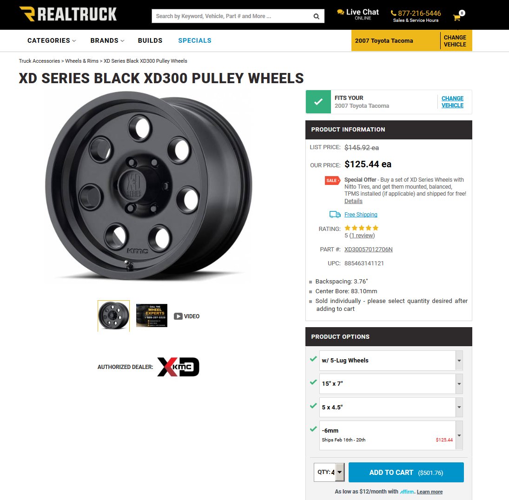Select the Wheel Experts thumbnail image
This screenshot has width=509, height=500.
point(152,316)
